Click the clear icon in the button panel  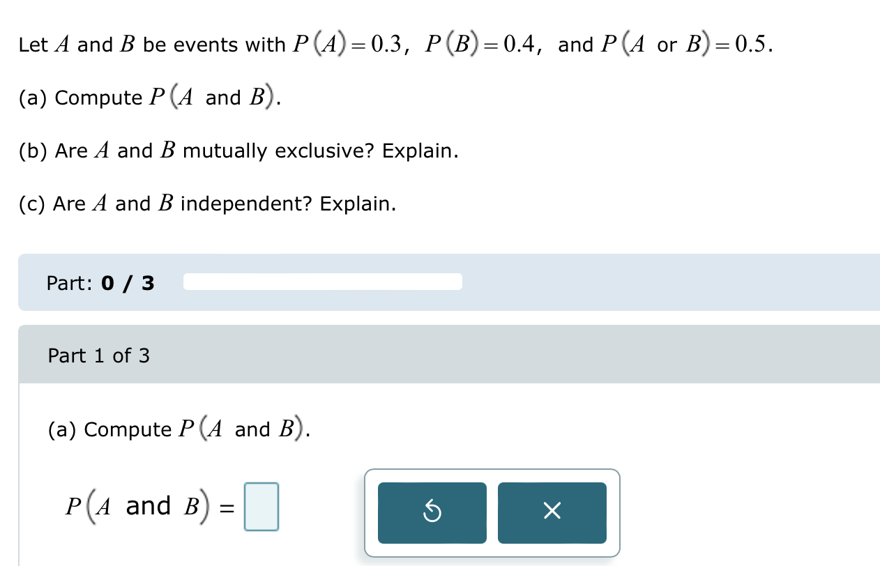[552, 512]
